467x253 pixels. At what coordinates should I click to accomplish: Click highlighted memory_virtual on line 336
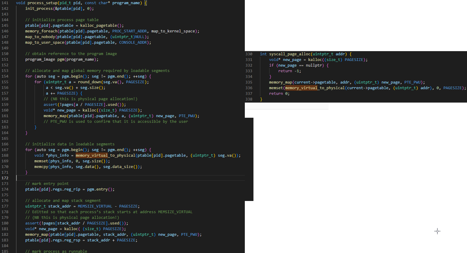(x=301, y=88)
